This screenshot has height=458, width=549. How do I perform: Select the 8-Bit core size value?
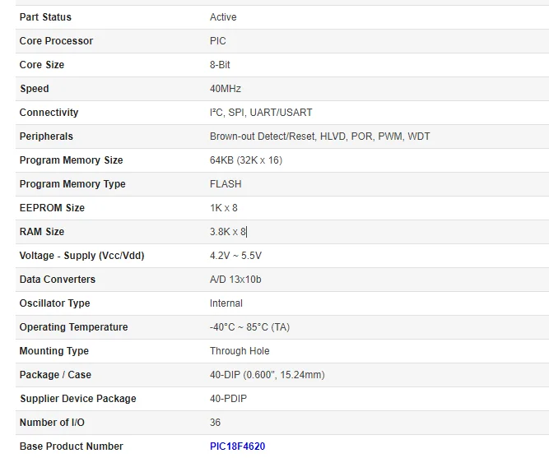220,65
